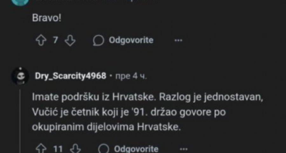
Task: Upvote the "Bravo!" comment
Action: coord(41,40)
